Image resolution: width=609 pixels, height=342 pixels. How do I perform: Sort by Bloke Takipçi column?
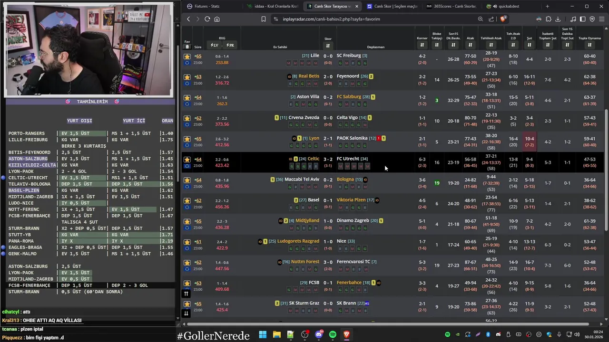coord(437,45)
